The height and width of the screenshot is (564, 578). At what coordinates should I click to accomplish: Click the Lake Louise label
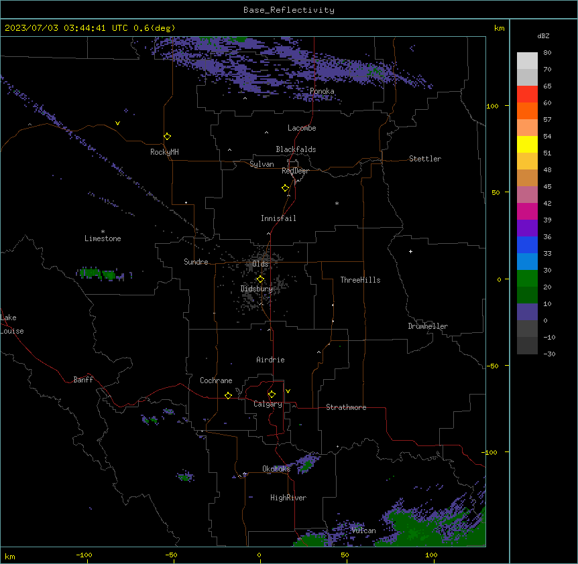click(x=12, y=324)
